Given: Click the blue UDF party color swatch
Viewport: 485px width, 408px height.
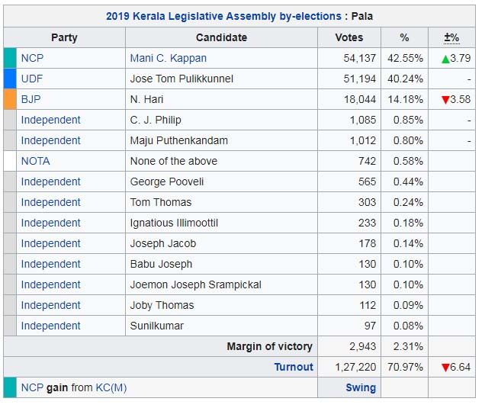Looking at the screenshot, I should click(10, 79).
